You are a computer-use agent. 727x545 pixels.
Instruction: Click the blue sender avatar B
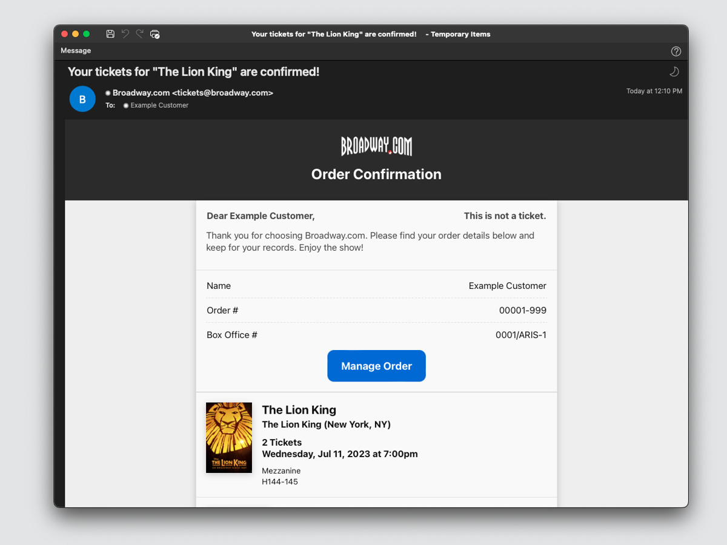[x=82, y=99]
